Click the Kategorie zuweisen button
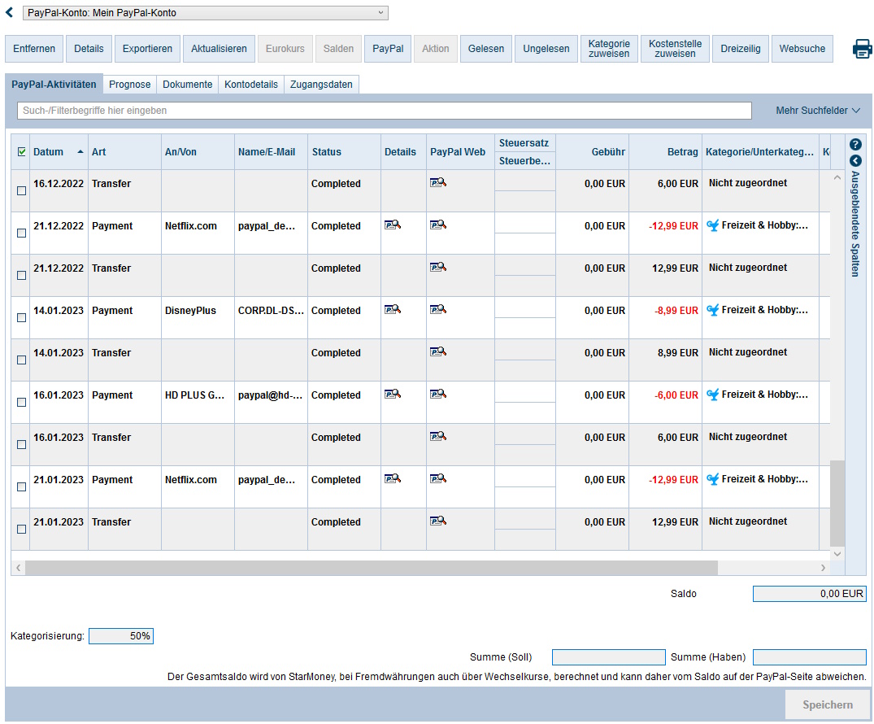 (x=609, y=49)
